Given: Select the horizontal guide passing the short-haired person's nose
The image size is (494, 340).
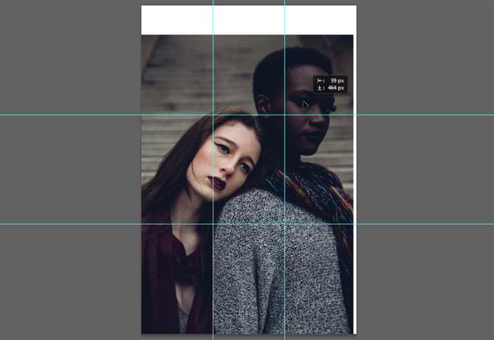Looking at the screenshot, I should coord(247,115).
